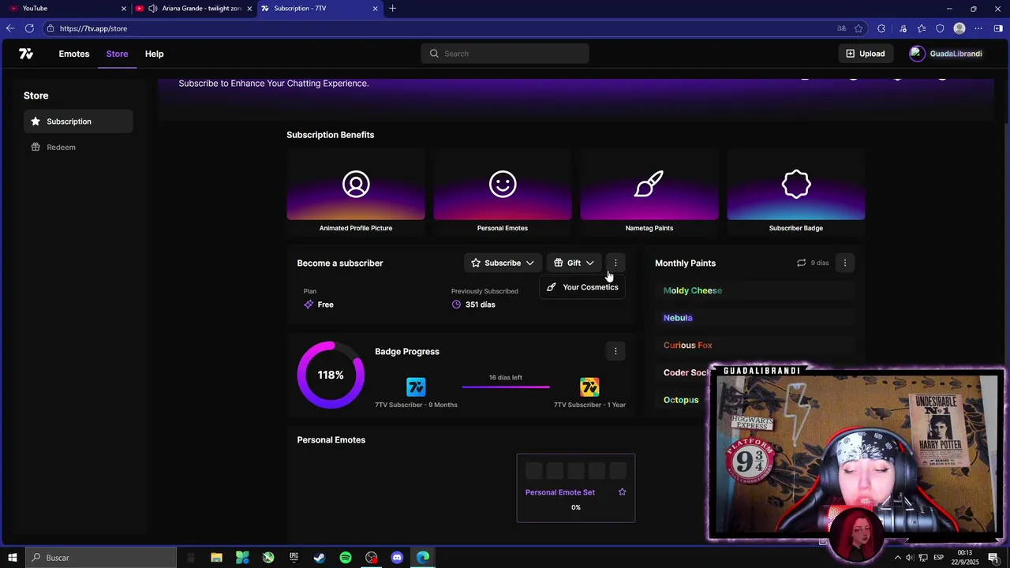Open the system volume icon in tray
The width and height of the screenshot is (1010, 568).
(910, 558)
